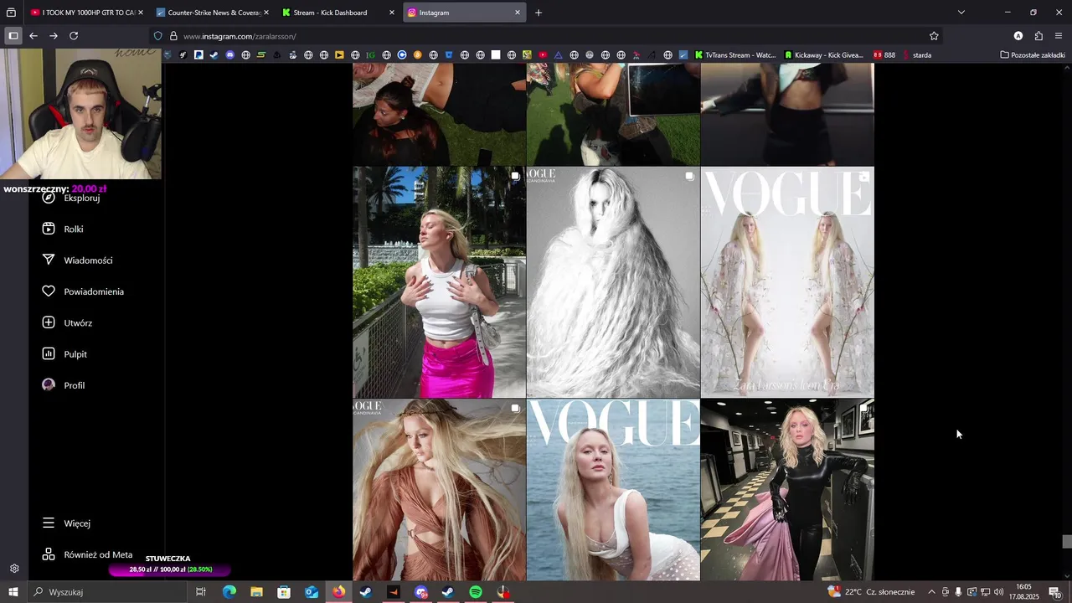Click the Wyszukaj taskbar search box
The image size is (1072, 603).
click(107, 592)
